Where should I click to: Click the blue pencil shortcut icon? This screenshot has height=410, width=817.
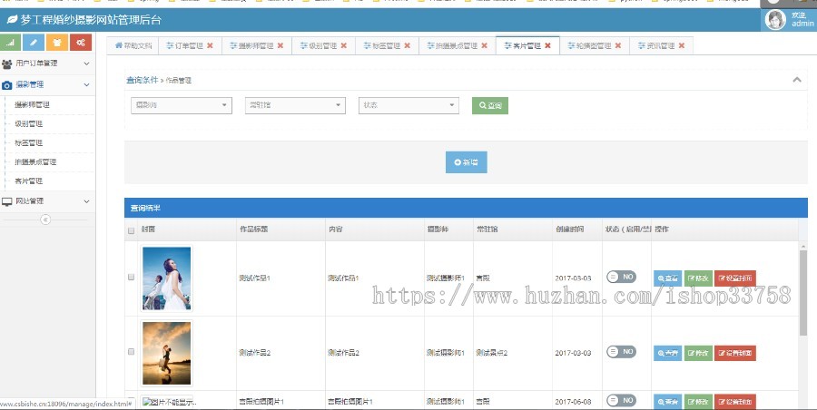point(34,43)
